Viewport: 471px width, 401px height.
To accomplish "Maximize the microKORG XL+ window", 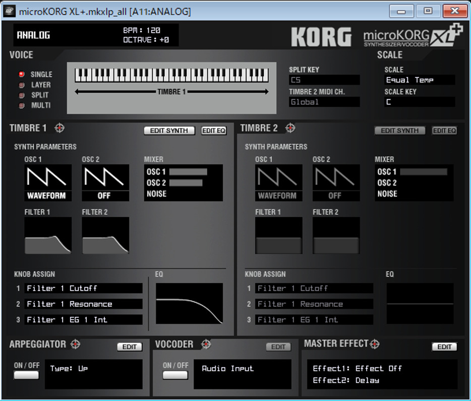I will (428, 11).
